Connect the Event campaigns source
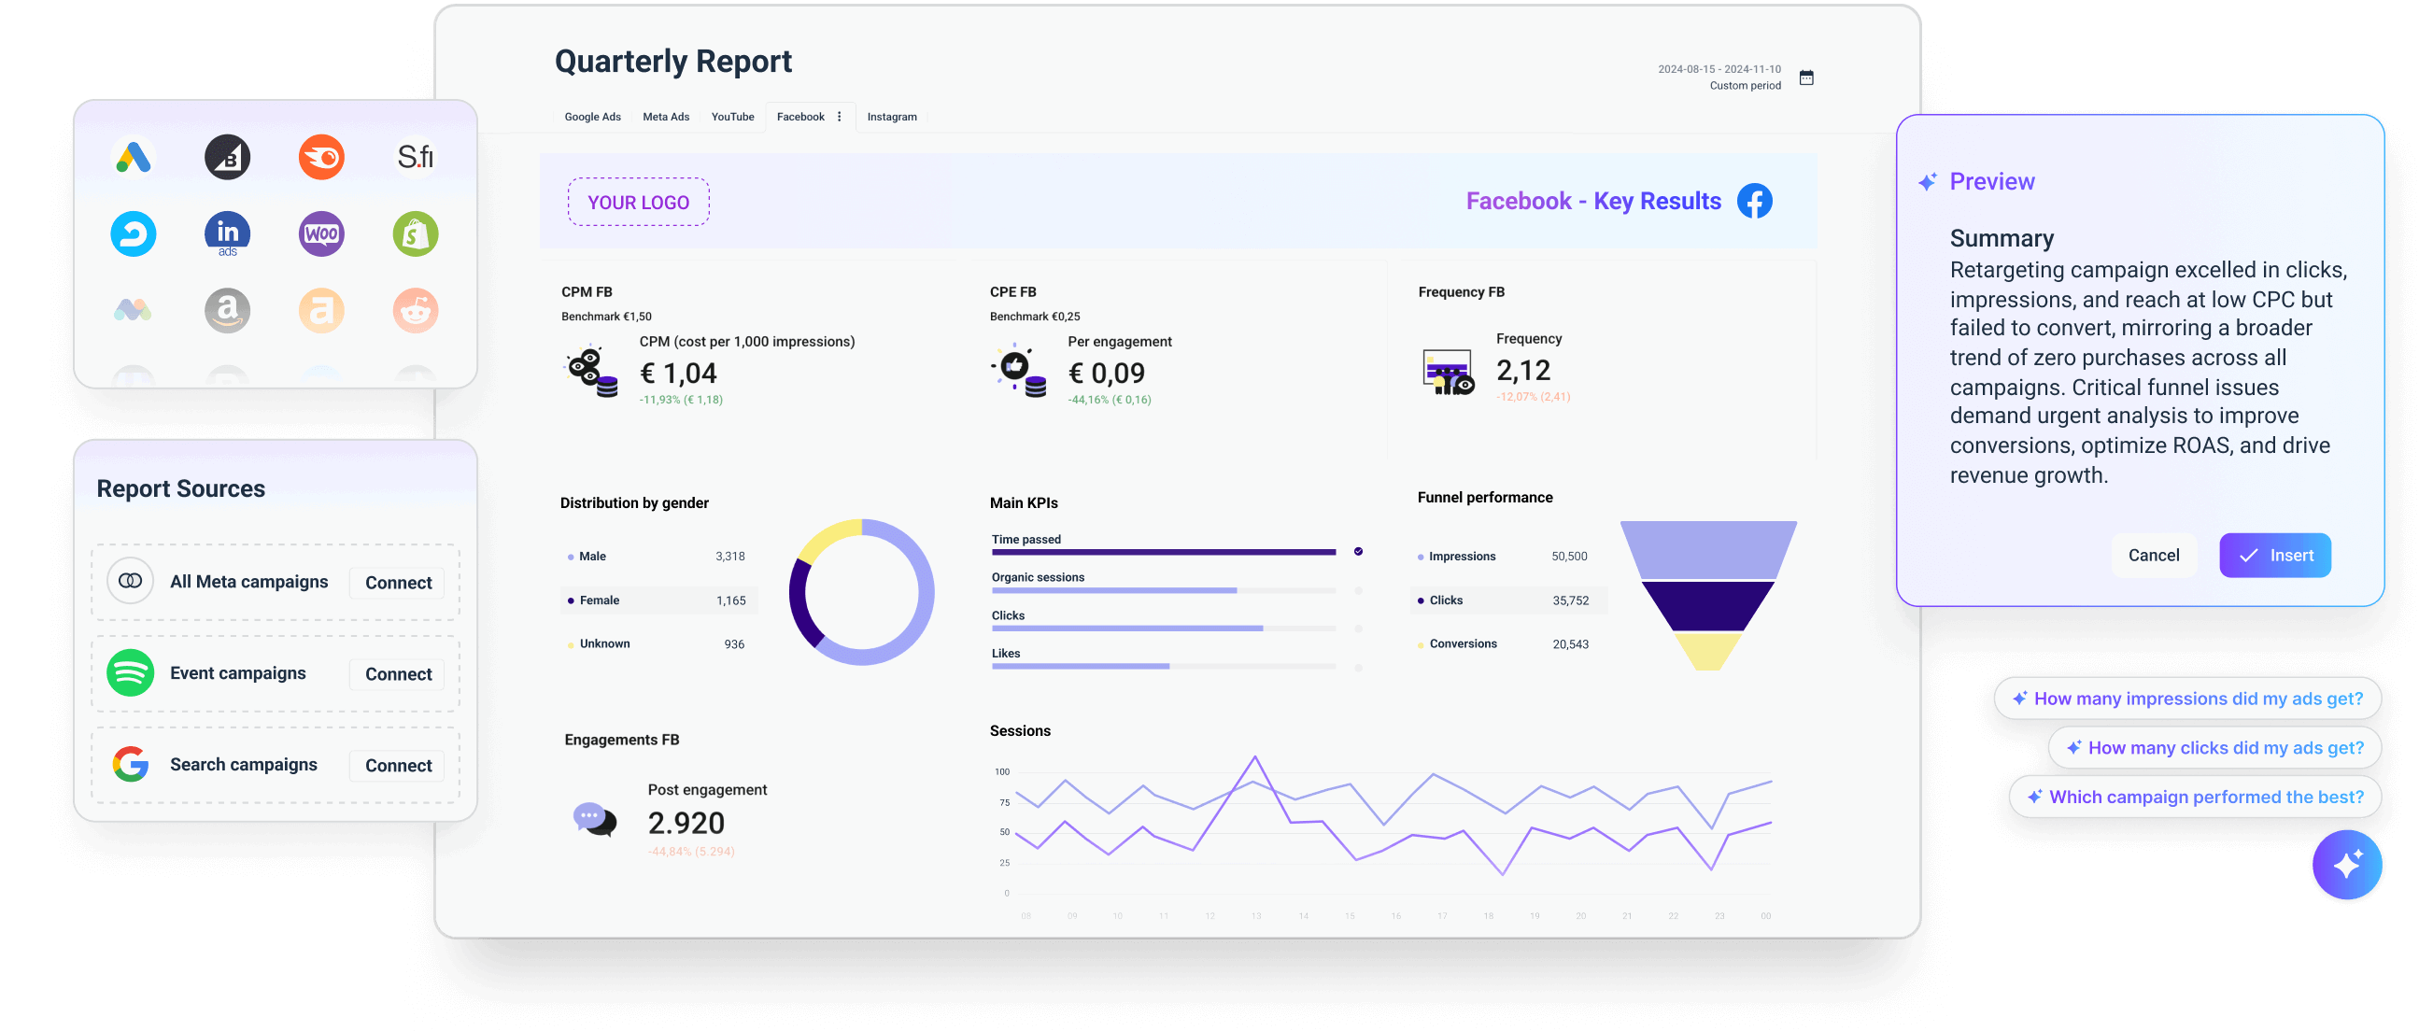The width and height of the screenshot is (2419, 1031). [396, 673]
